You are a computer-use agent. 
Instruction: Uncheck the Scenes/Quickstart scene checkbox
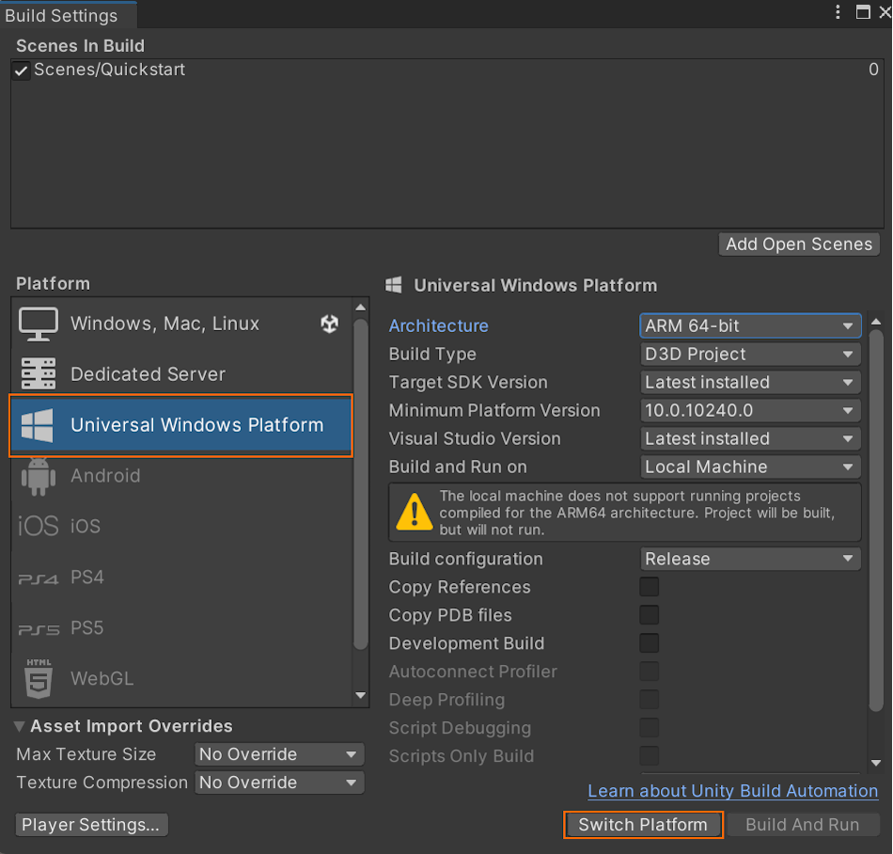click(x=21, y=71)
